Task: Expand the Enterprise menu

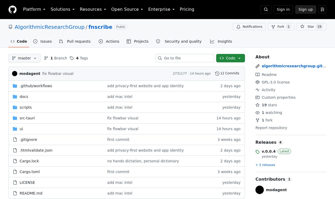Action: click(161, 9)
